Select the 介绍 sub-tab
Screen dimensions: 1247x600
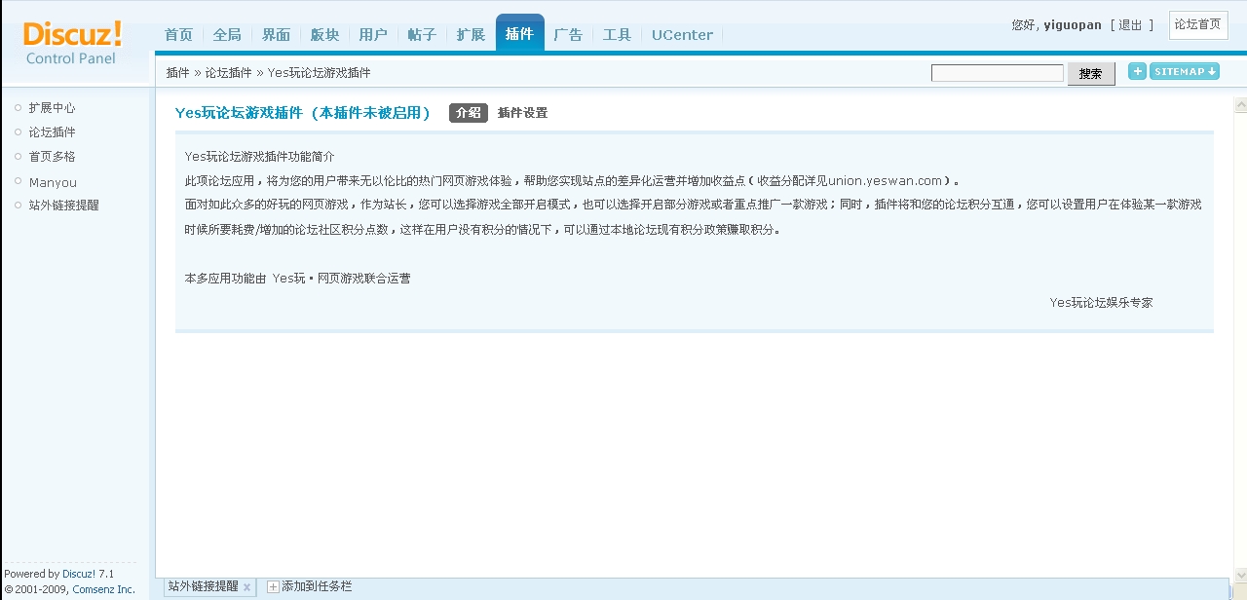coord(469,113)
